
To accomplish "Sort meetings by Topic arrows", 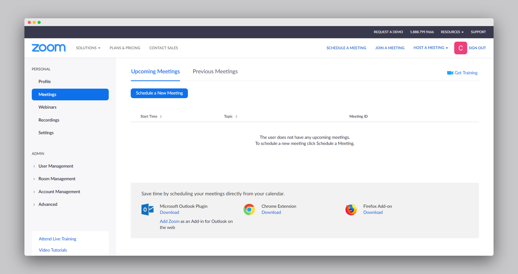I will click(x=236, y=117).
